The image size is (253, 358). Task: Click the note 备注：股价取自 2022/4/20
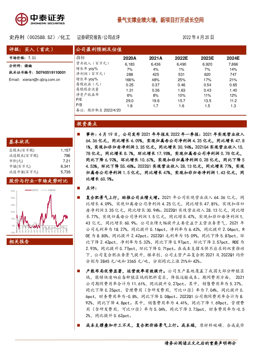point(98,110)
